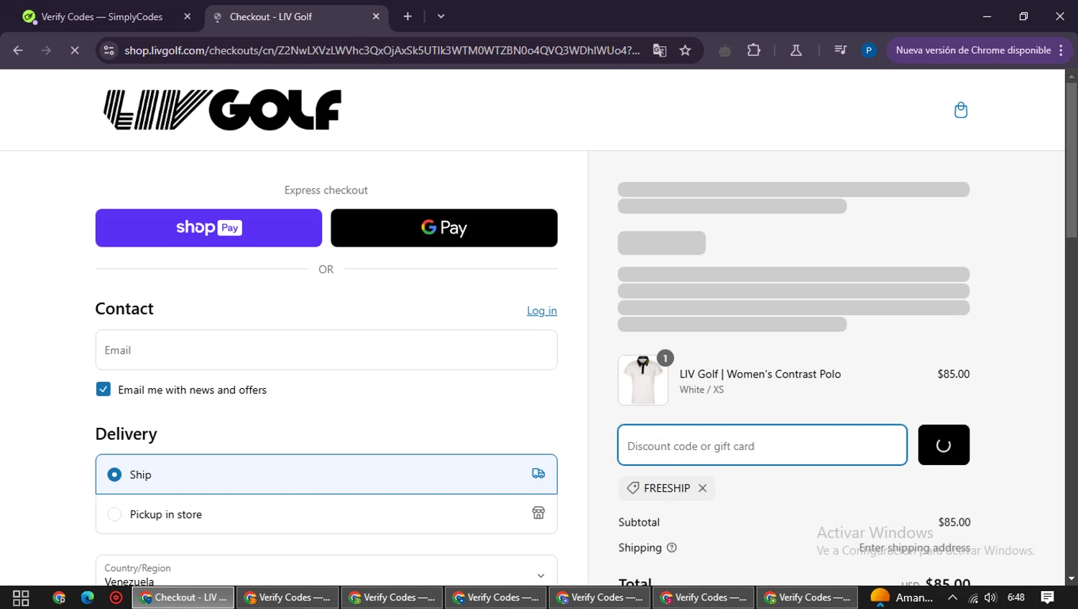Click the page vertical scrollbar
The width and height of the screenshot is (1078, 609).
click(1072, 160)
